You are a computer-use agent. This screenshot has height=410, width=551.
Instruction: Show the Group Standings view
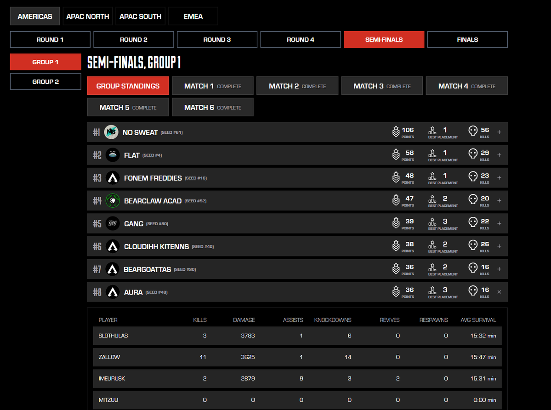coord(128,86)
